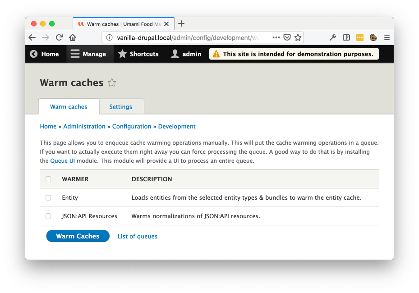Open the cookie extension icon
Screen dimensions: 419x293
373,38
